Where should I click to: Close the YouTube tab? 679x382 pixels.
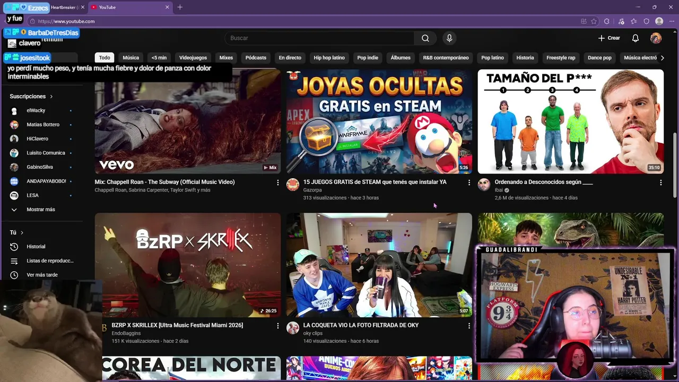point(167,7)
